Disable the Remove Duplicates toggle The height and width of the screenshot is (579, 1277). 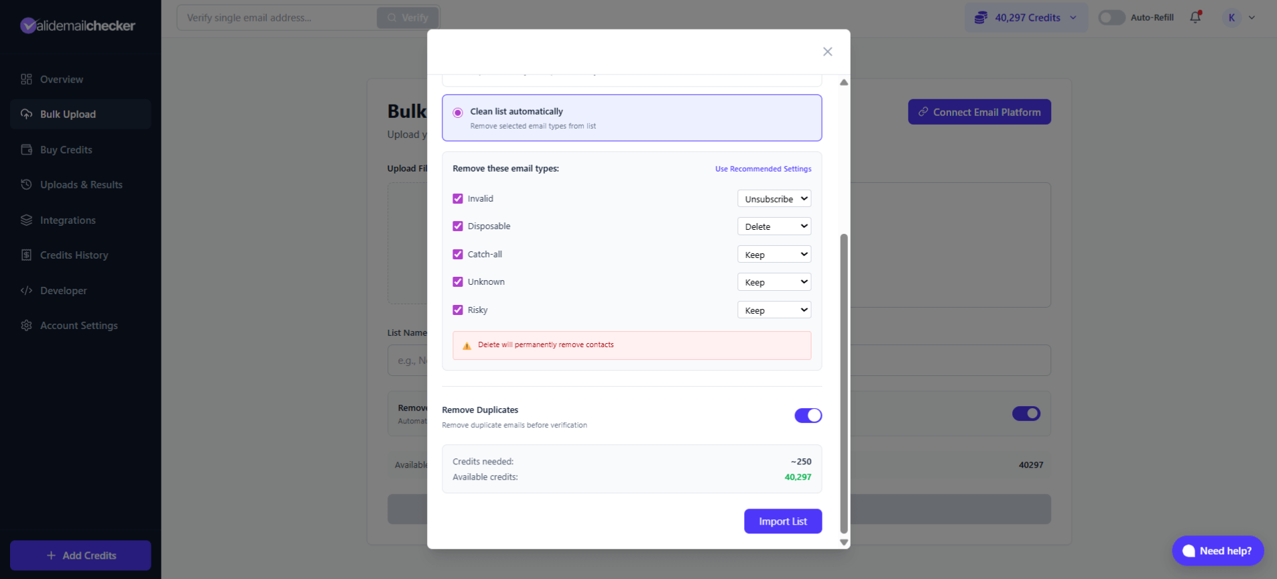(x=808, y=415)
